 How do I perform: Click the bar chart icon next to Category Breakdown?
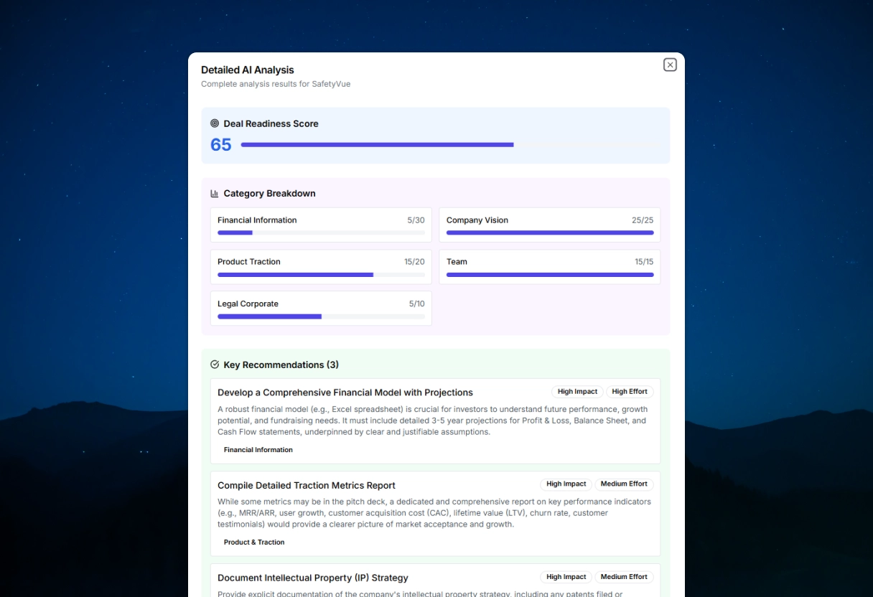[x=214, y=193]
